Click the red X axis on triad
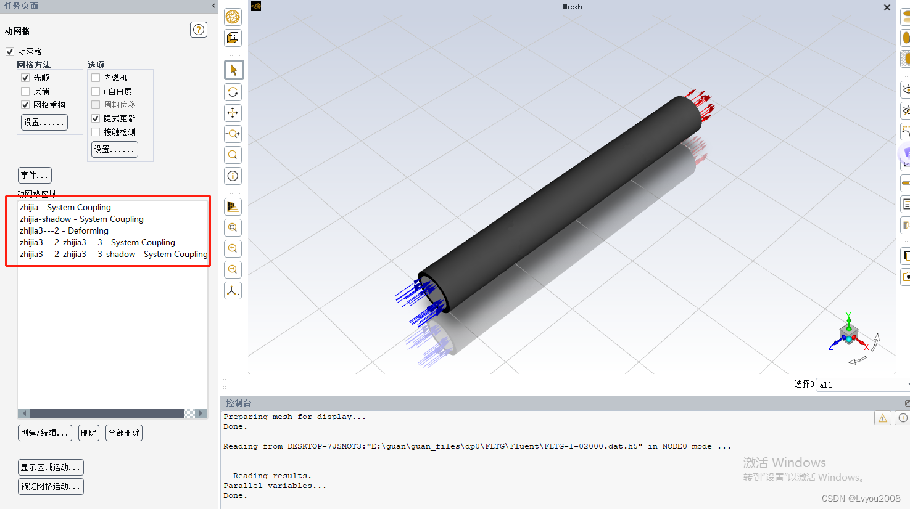910x509 pixels. coord(864,344)
